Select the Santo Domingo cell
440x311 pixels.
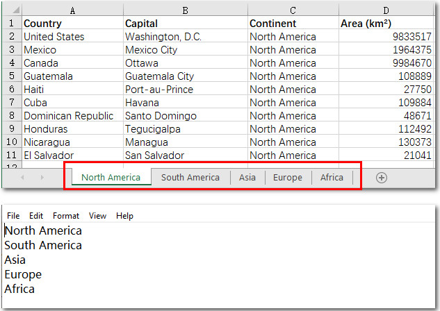click(x=185, y=115)
